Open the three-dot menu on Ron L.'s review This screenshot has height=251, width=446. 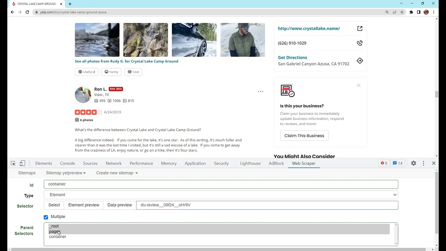pos(261,91)
